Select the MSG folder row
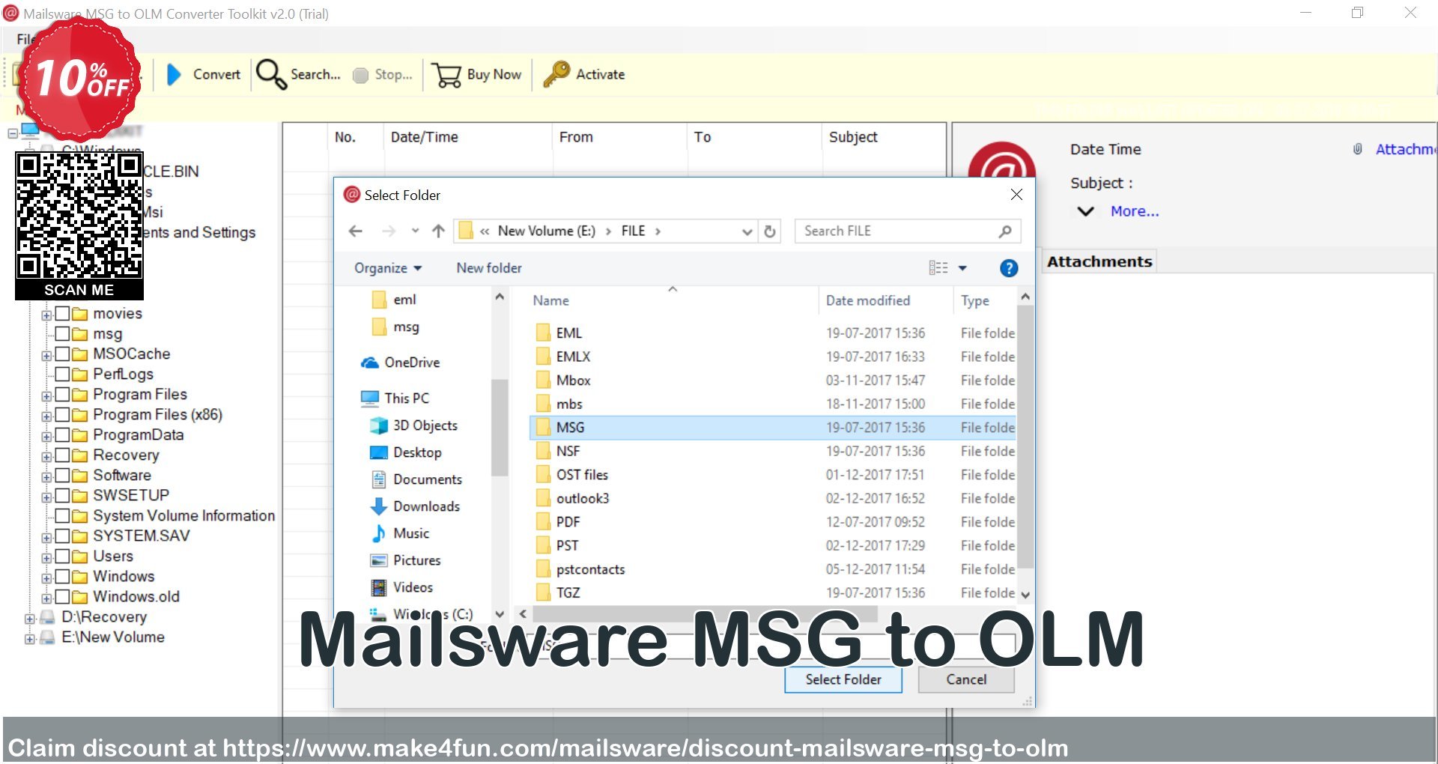Viewport: 1438px width, 764px height. [x=773, y=428]
